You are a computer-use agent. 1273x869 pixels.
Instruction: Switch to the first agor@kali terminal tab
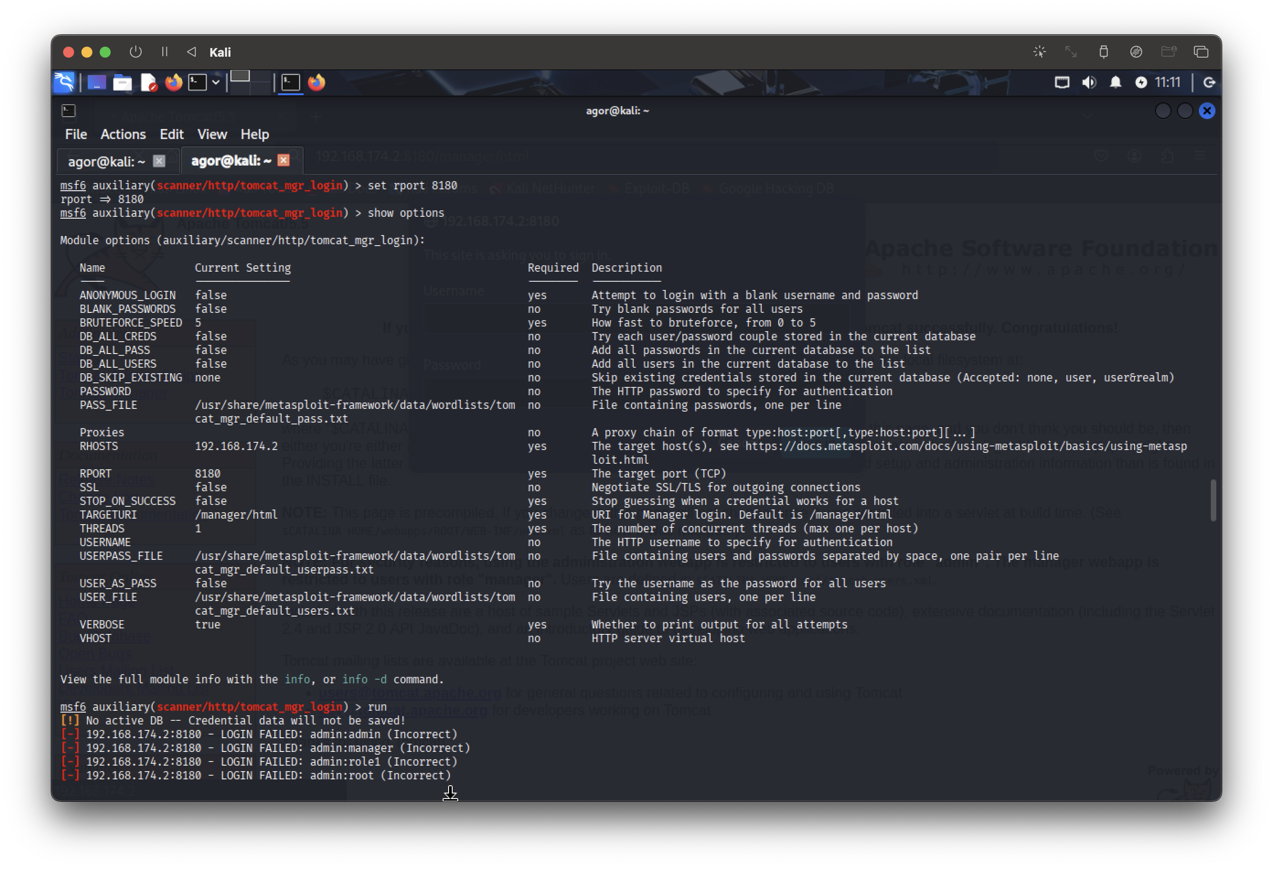(106, 161)
